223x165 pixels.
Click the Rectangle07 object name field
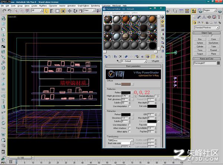click(x=205, y=63)
